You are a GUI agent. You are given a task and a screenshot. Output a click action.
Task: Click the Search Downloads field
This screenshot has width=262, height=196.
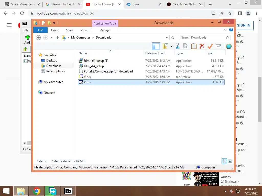[x=205, y=38]
